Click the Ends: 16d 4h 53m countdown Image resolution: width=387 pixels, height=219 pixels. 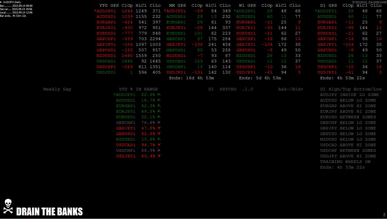(x=192, y=78)
